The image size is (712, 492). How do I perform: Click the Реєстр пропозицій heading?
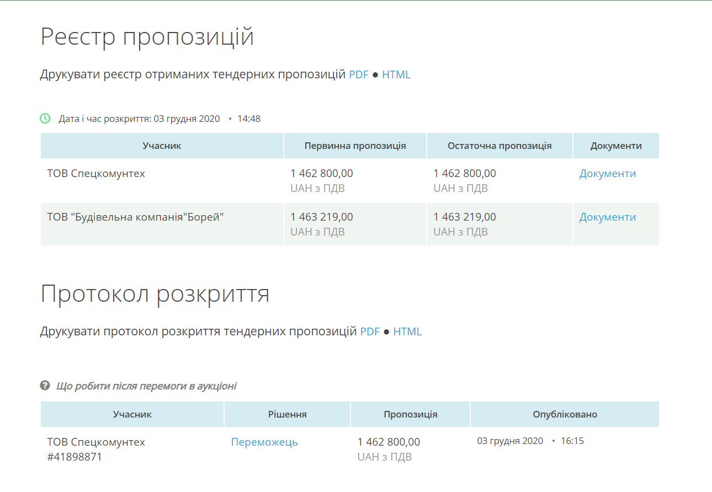pos(147,37)
